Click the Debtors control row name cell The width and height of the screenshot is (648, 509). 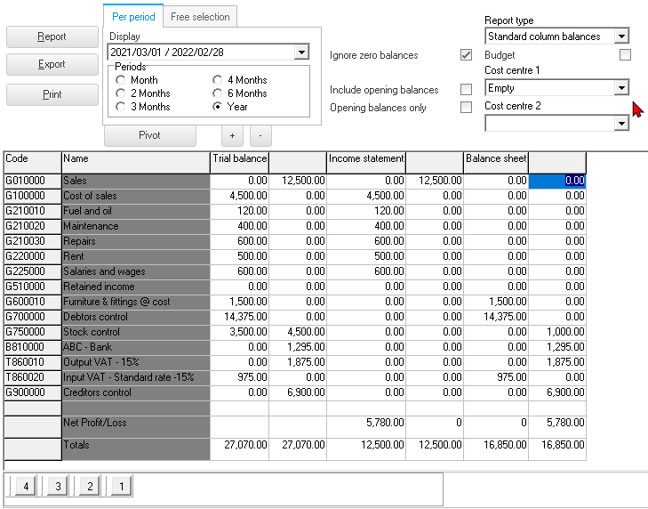(135, 317)
